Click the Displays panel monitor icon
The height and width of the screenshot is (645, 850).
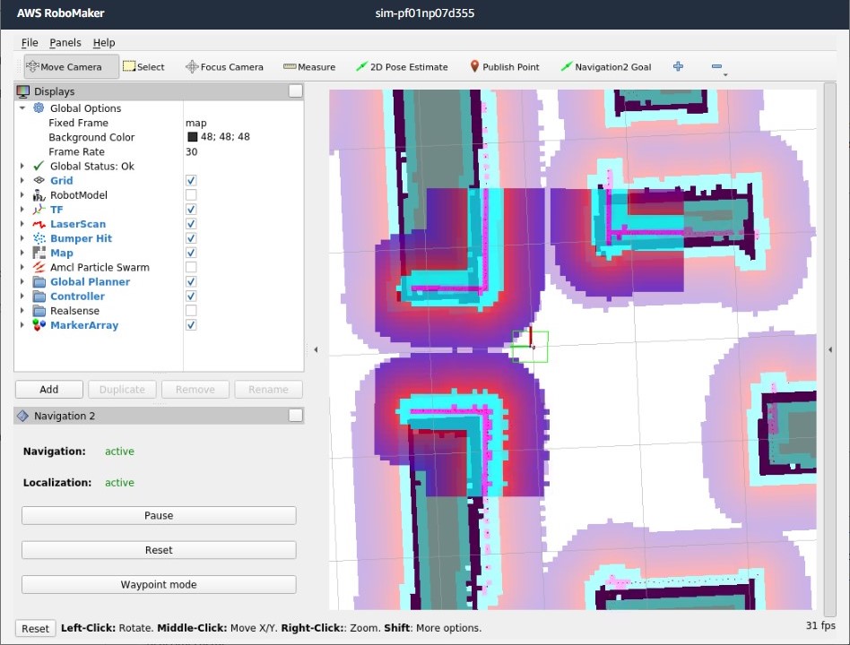pyautogui.click(x=22, y=91)
